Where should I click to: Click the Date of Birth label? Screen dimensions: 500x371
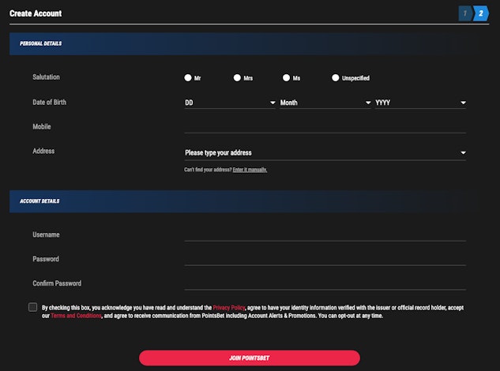[50, 103]
